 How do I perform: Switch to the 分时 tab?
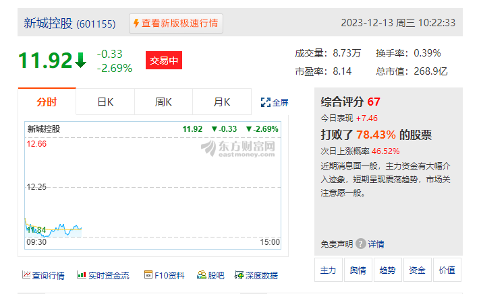[x=47, y=102]
